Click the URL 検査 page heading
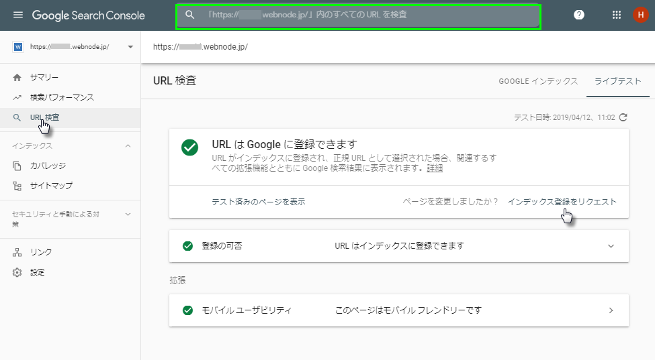 (175, 81)
